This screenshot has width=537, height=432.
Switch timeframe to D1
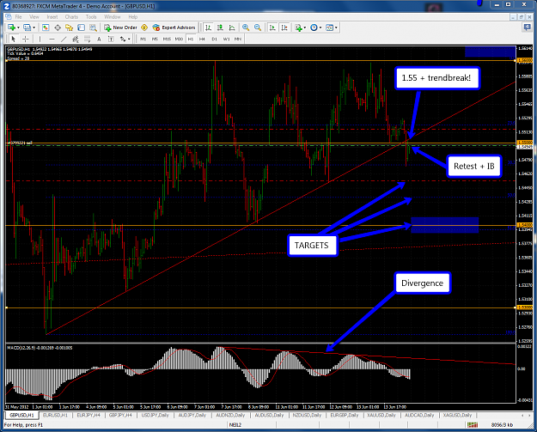coord(215,39)
